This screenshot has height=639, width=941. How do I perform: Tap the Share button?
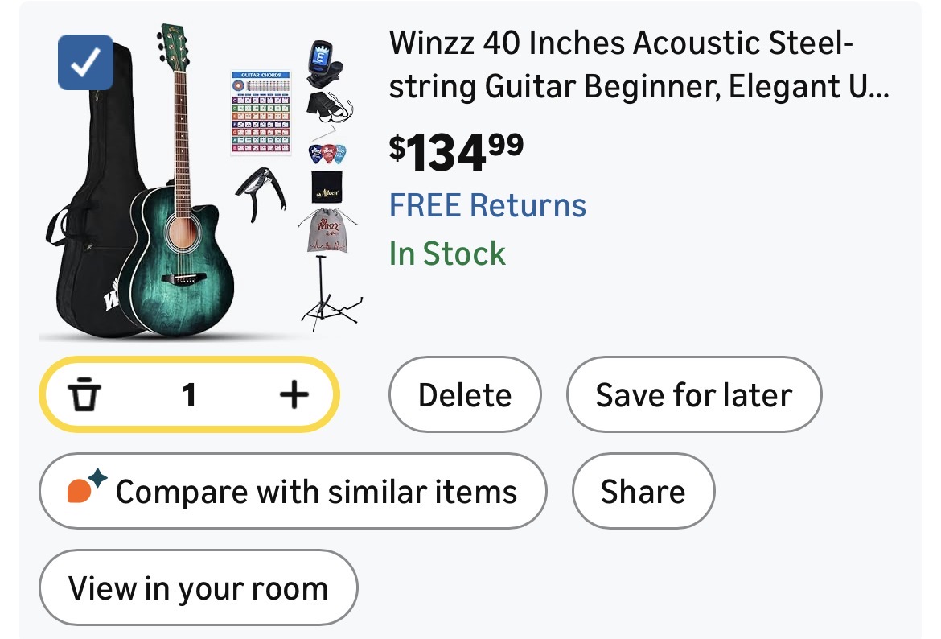643,491
